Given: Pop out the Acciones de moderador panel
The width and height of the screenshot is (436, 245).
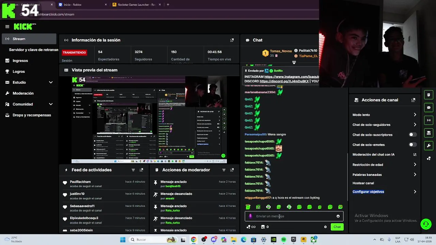Looking at the screenshot, I should 232,170.
